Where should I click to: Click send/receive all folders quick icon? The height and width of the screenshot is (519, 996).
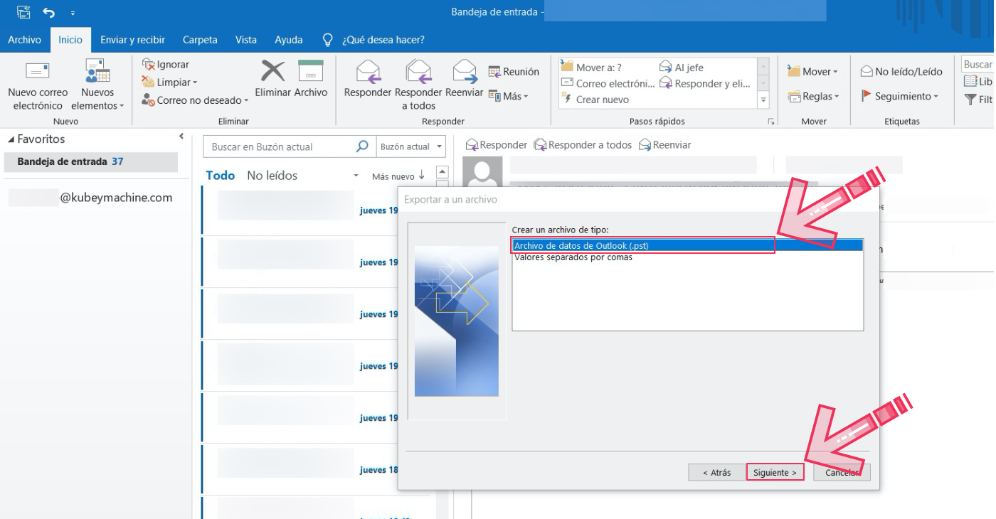point(24,12)
